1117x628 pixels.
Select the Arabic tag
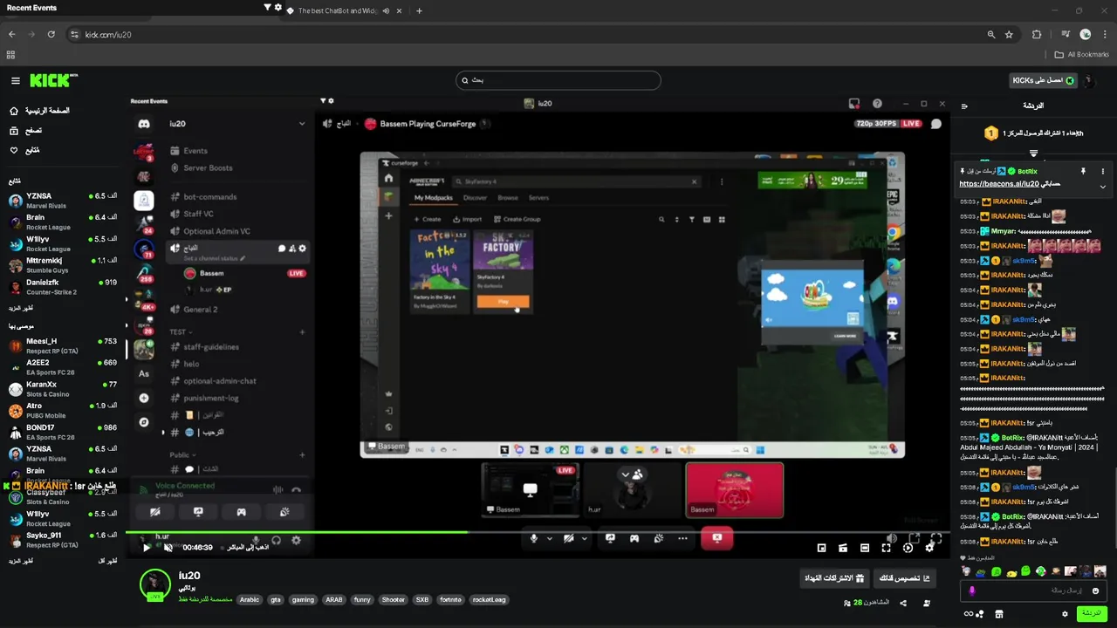click(x=250, y=599)
